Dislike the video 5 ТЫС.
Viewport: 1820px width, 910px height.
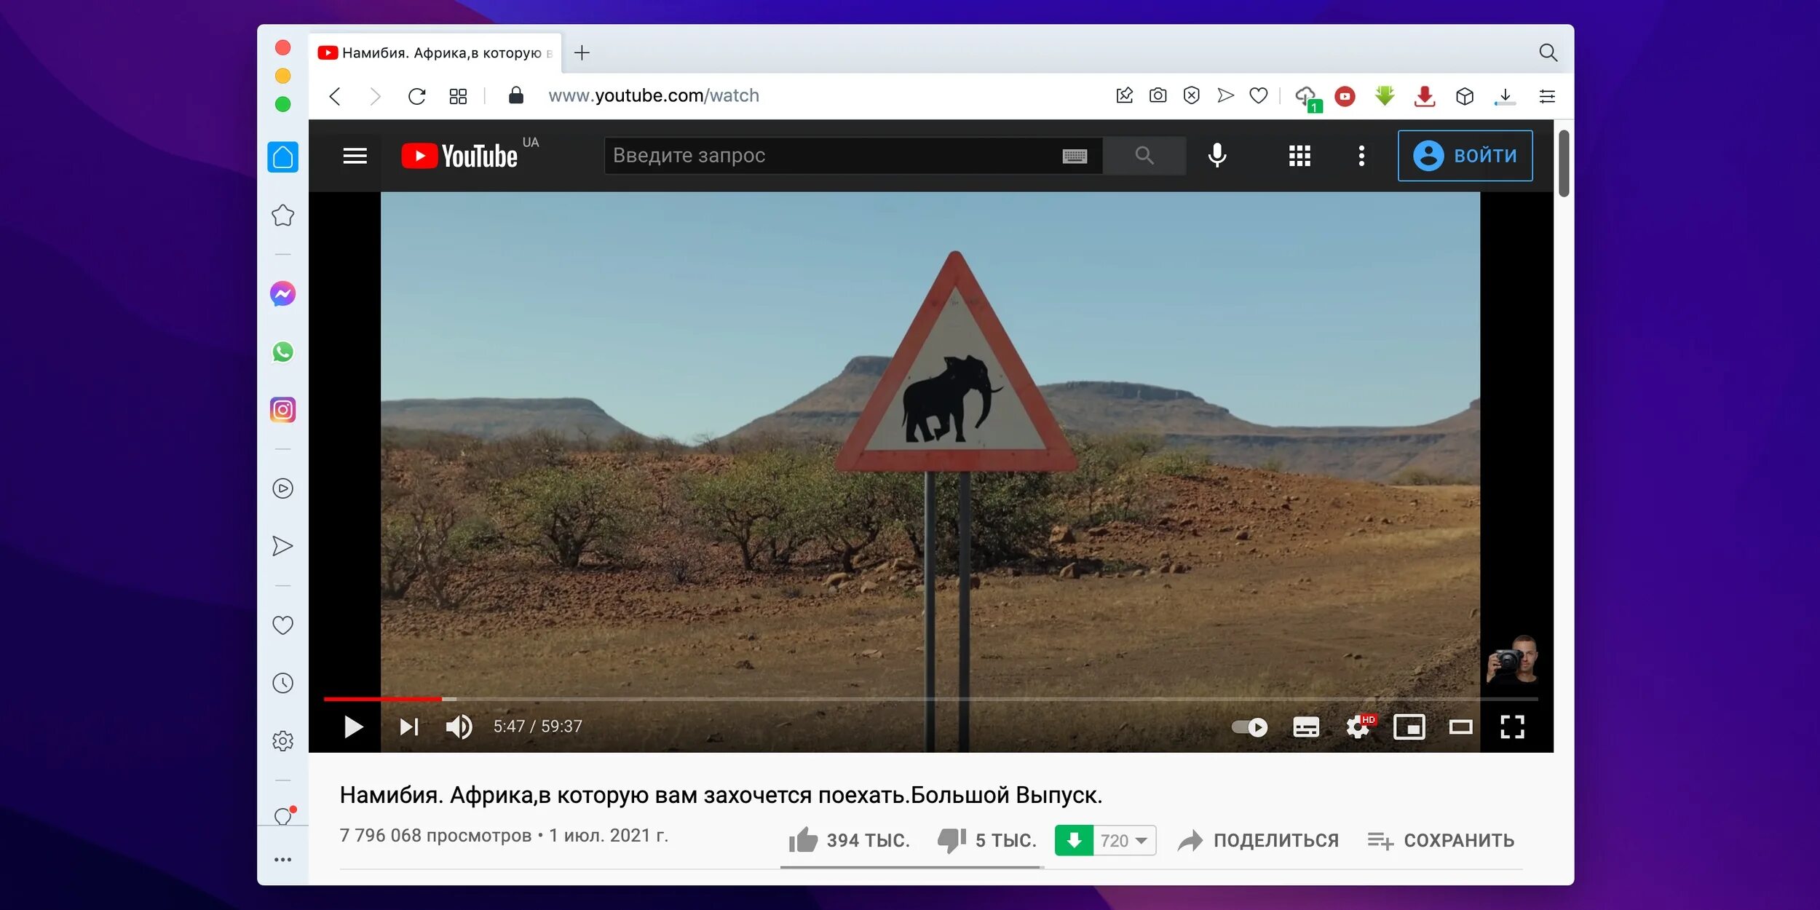[987, 840]
